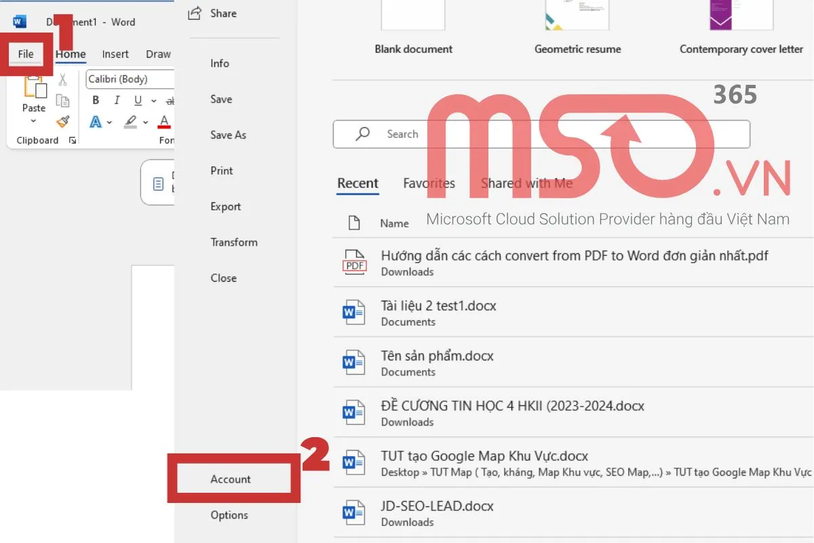This screenshot has width=814, height=543.
Task: Click document icon in notification bar below ribbon
Action: coord(158,184)
